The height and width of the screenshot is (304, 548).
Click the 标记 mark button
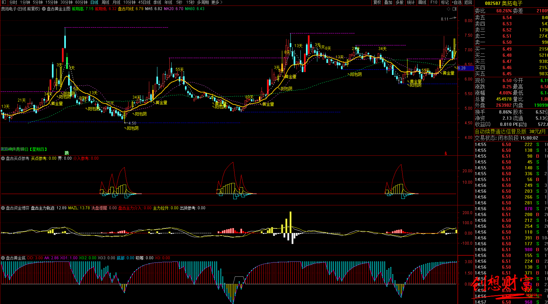[445, 2]
